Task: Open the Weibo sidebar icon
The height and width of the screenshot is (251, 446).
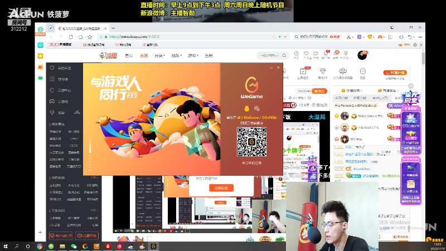Action: 40,67
